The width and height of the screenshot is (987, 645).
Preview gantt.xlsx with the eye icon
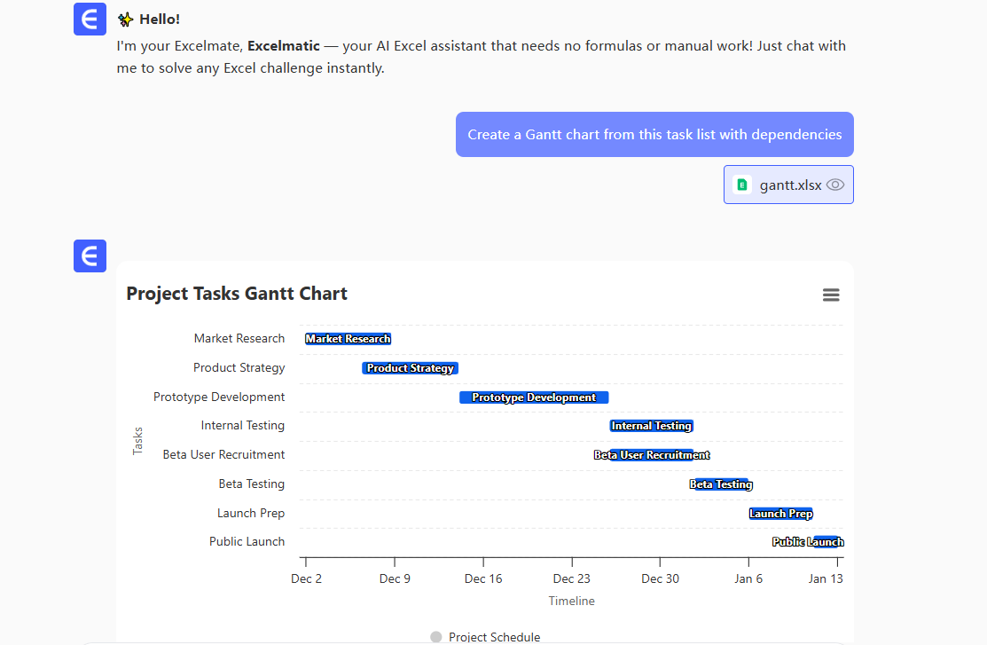834,185
